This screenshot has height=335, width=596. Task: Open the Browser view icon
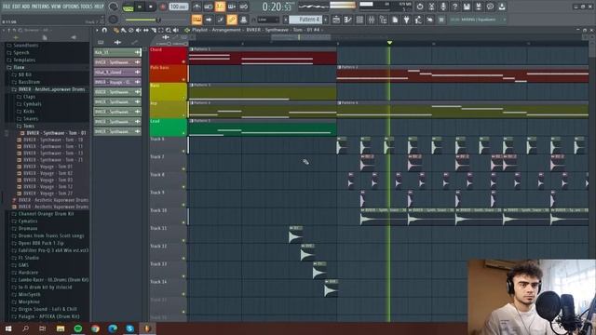[383, 20]
